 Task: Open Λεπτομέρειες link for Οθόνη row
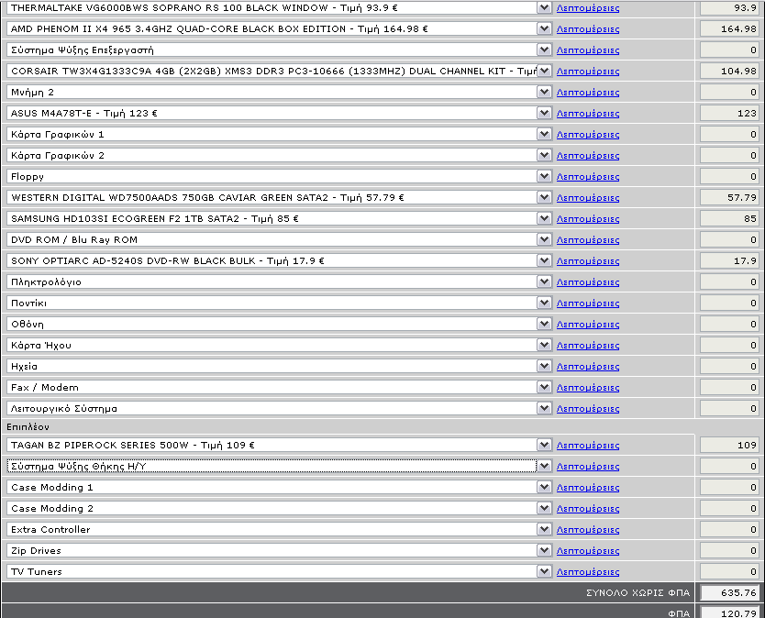point(588,325)
